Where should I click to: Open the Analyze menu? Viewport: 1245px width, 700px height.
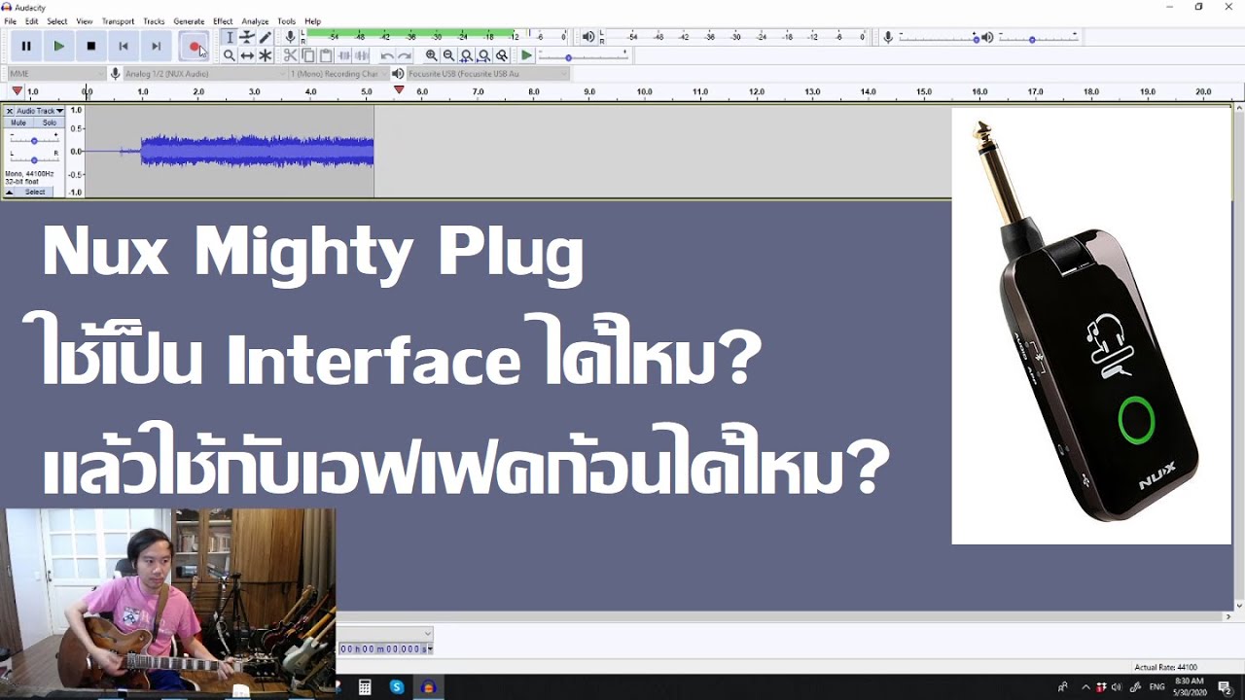(255, 21)
